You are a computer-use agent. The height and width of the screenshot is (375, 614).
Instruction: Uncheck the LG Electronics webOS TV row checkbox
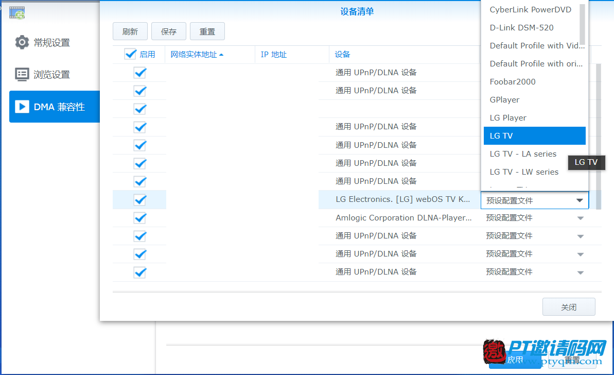pyautogui.click(x=140, y=200)
